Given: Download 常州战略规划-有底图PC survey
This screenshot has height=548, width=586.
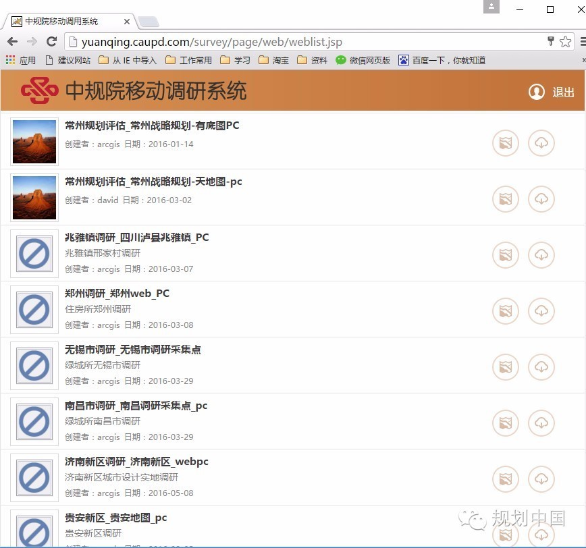Looking at the screenshot, I should click(541, 142).
